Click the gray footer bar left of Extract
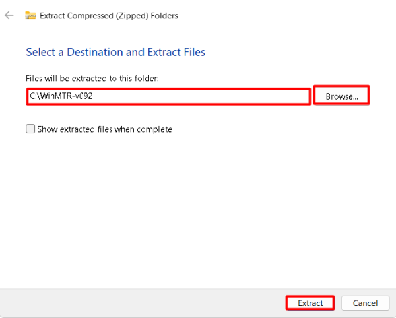 point(132,303)
